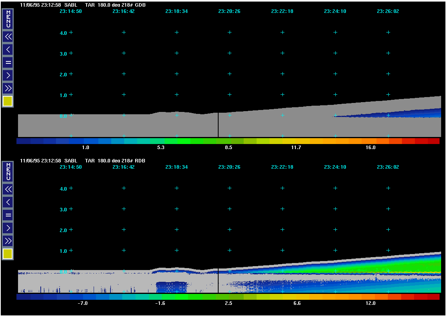
Task: Click the double-left arrow in the bottom panel
Action: (x=8, y=189)
